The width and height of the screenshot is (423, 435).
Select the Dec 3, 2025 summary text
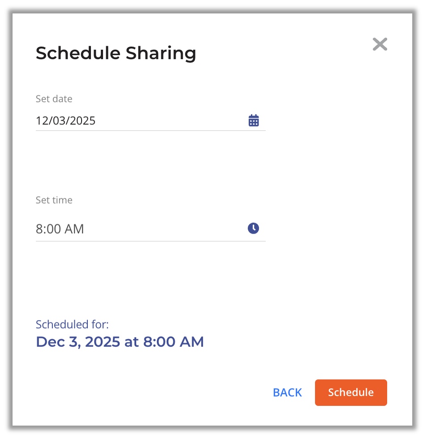78,342
